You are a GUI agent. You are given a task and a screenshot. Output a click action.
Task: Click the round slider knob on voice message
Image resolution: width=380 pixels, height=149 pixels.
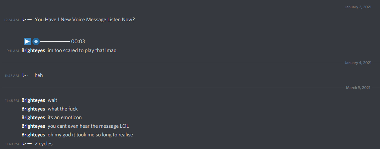pos(36,41)
